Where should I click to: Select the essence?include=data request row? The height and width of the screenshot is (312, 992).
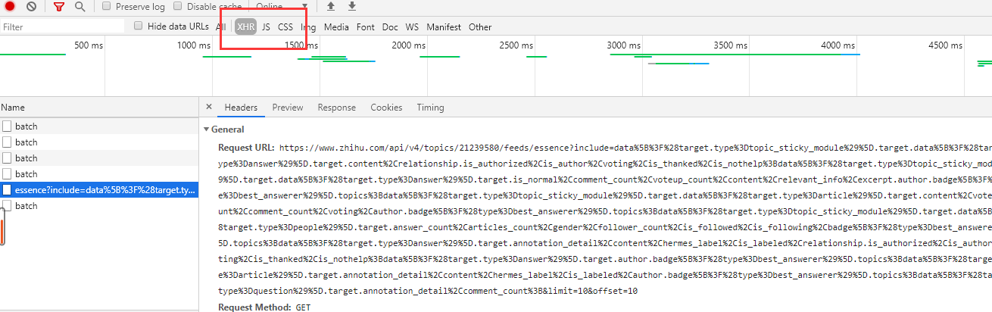coord(99,190)
